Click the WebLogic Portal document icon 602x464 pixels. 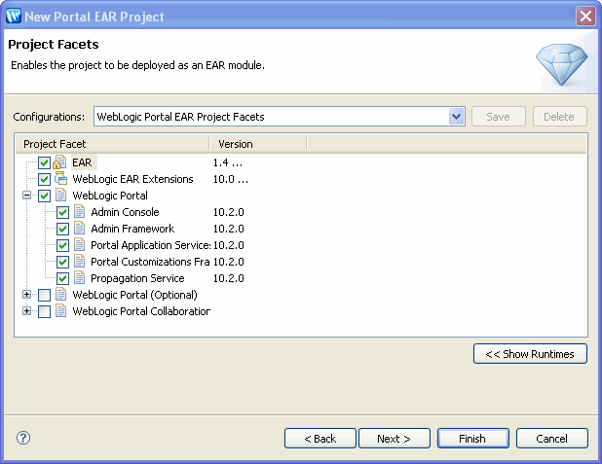coord(60,196)
